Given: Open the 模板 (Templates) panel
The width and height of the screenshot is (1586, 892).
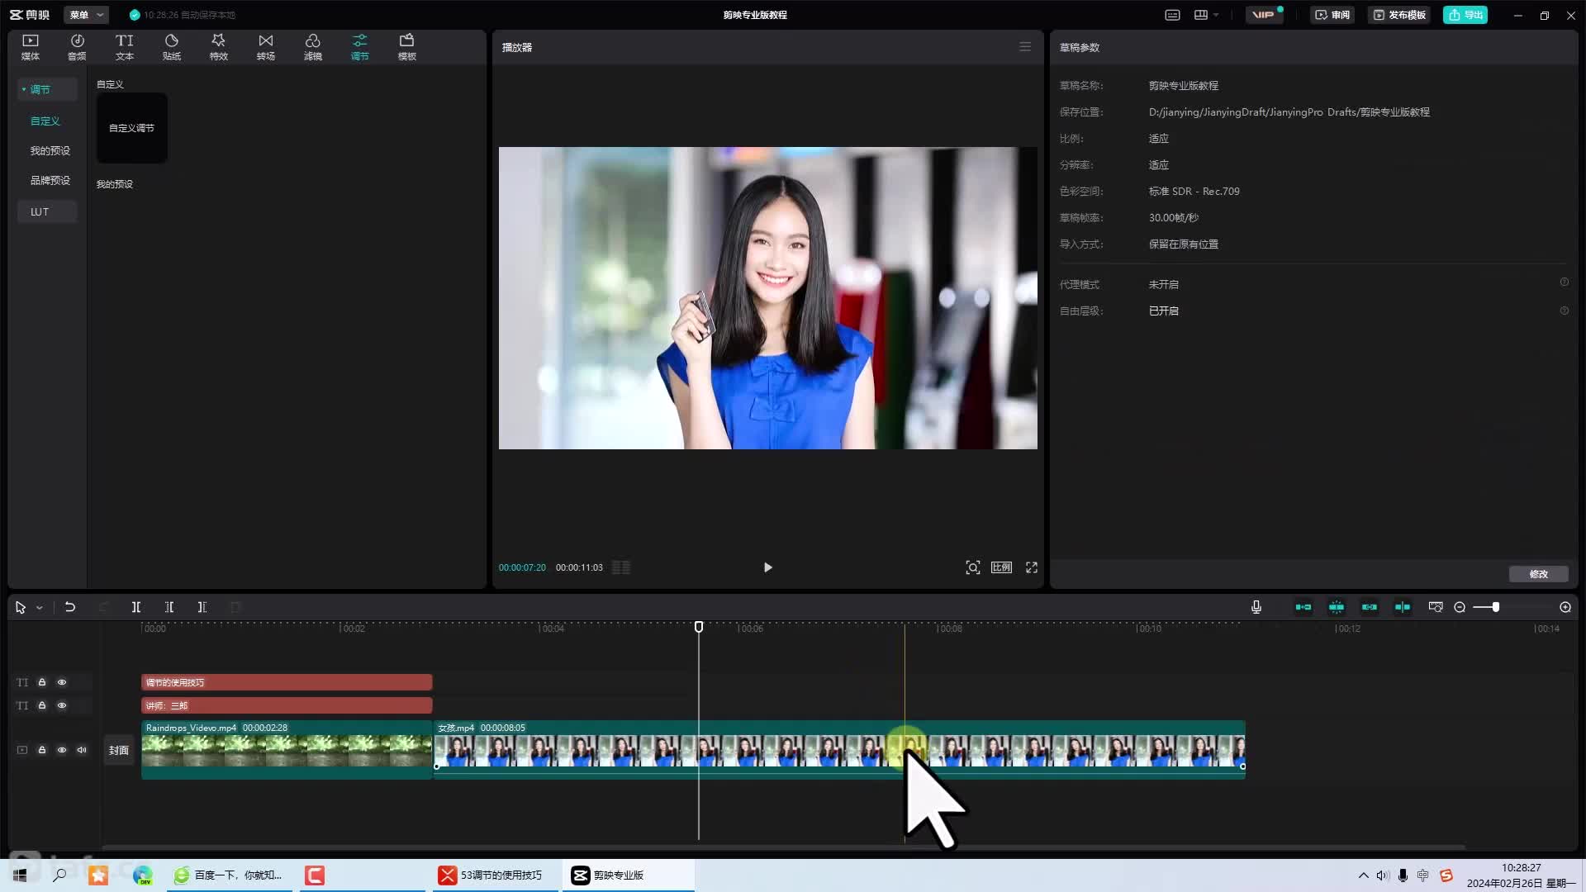Looking at the screenshot, I should [x=406, y=47].
